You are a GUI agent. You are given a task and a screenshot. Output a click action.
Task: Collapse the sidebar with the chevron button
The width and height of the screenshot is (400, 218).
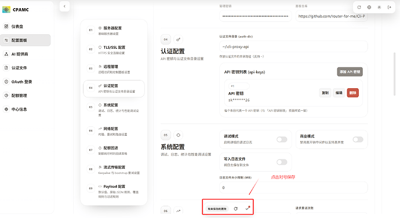pos(64,6)
